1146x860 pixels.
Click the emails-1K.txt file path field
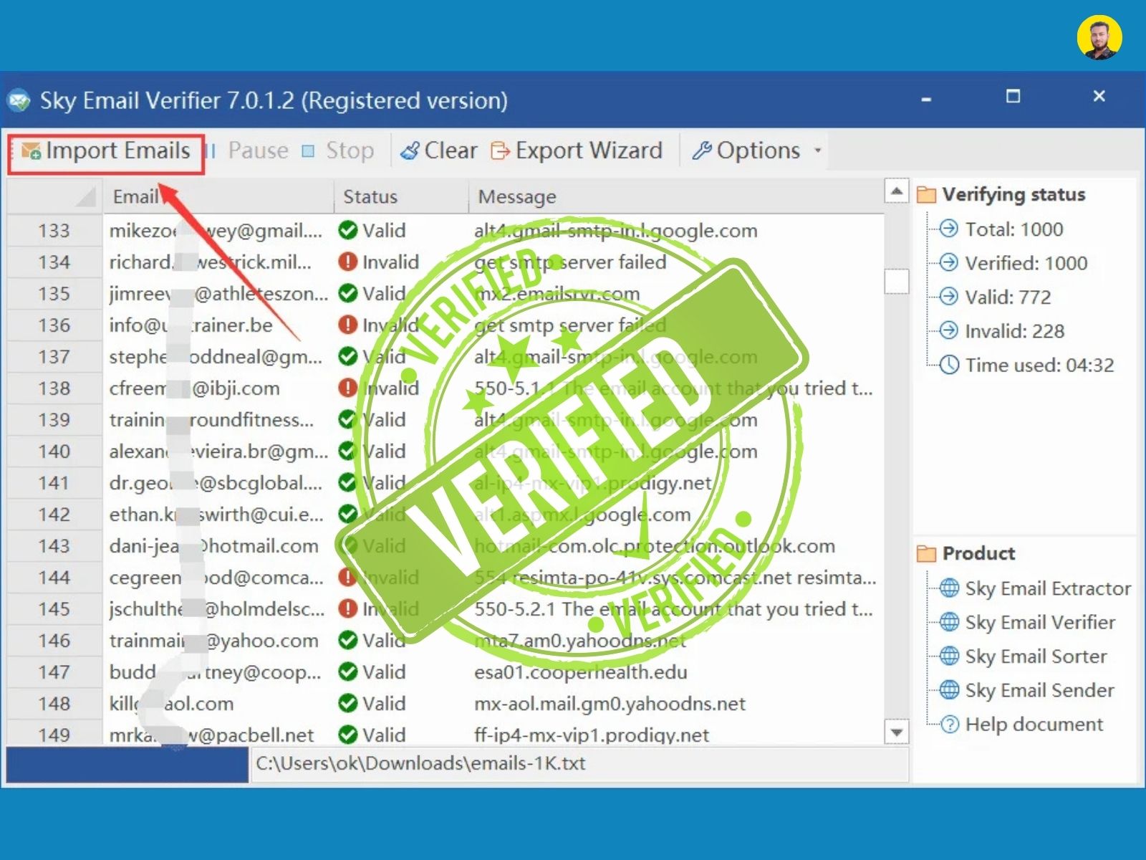(419, 763)
